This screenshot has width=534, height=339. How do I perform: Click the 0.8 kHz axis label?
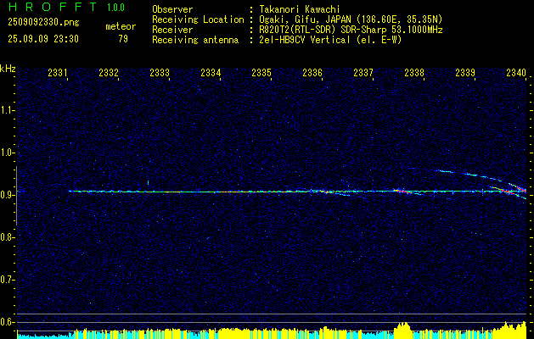click(x=7, y=237)
